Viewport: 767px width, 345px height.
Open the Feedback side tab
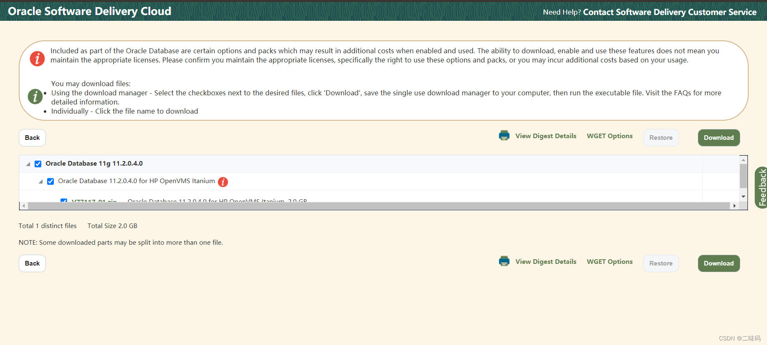tap(762, 188)
